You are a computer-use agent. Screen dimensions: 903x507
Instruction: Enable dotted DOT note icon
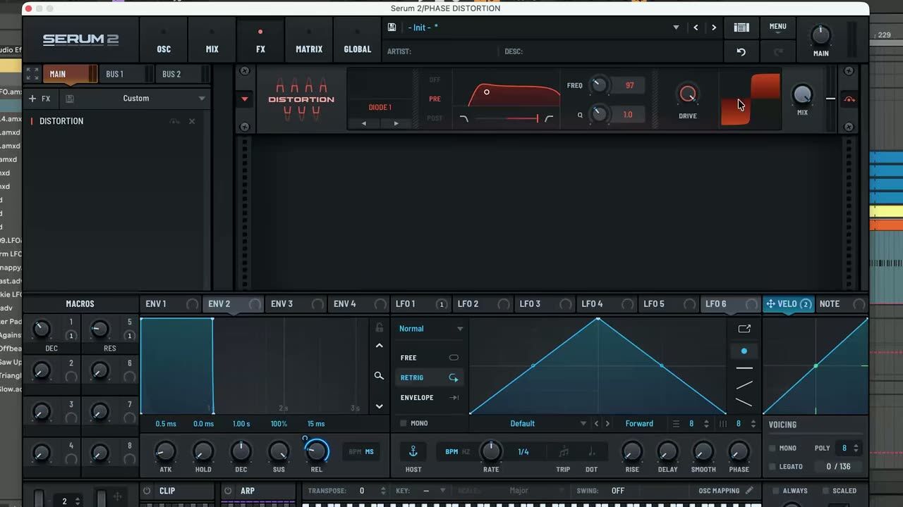tap(591, 452)
